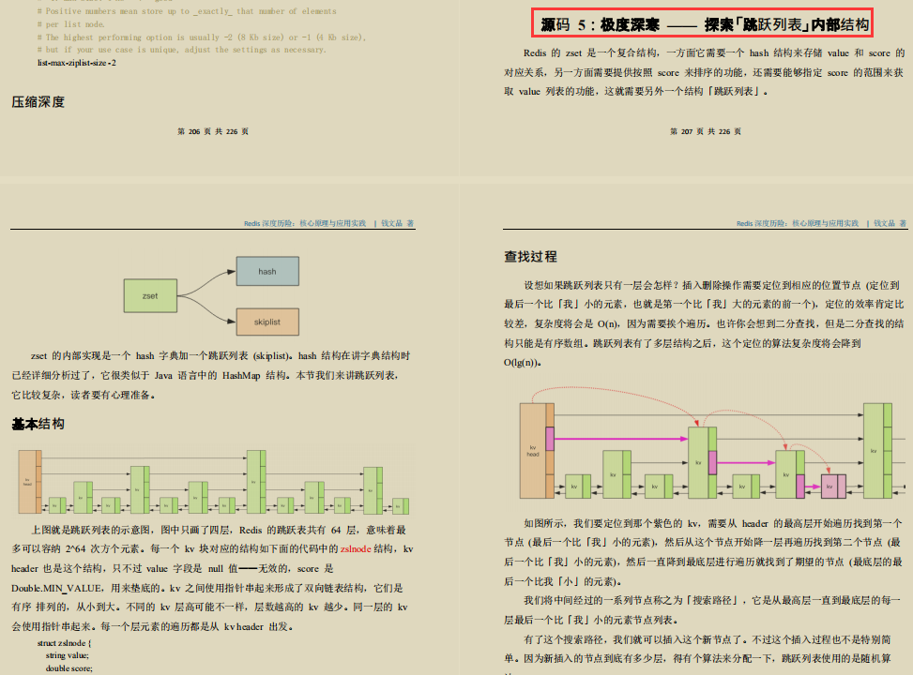Click the page footer 第 206 页 共 226 页
This screenshot has width=913, height=675.
[x=213, y=131]
